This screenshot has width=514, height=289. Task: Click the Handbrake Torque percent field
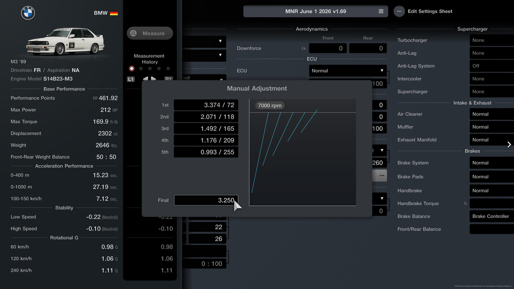pos(492,204)
